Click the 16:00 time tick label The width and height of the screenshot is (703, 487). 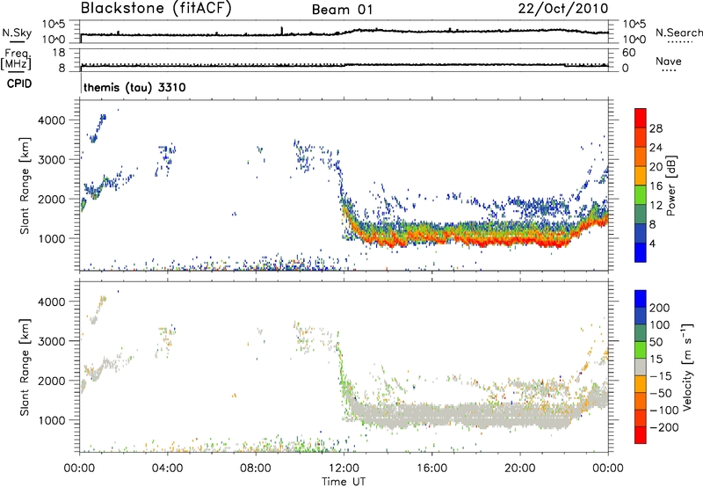coord(431,469)
